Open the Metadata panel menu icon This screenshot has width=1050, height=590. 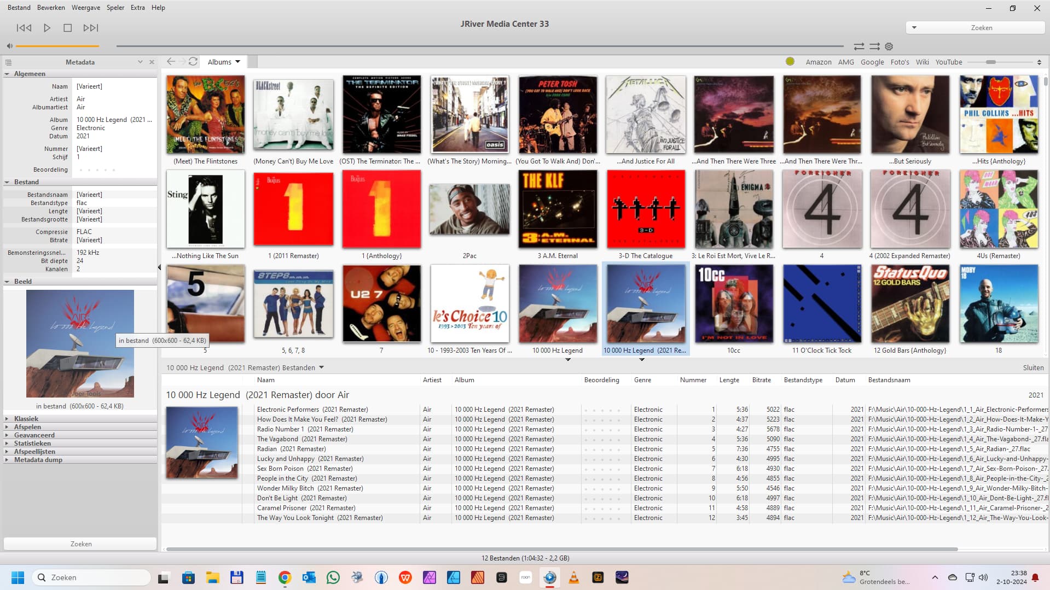point(9,62)
